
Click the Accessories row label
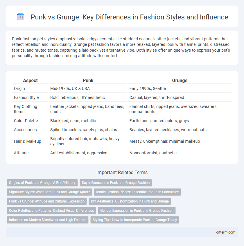tap(30, 130)
